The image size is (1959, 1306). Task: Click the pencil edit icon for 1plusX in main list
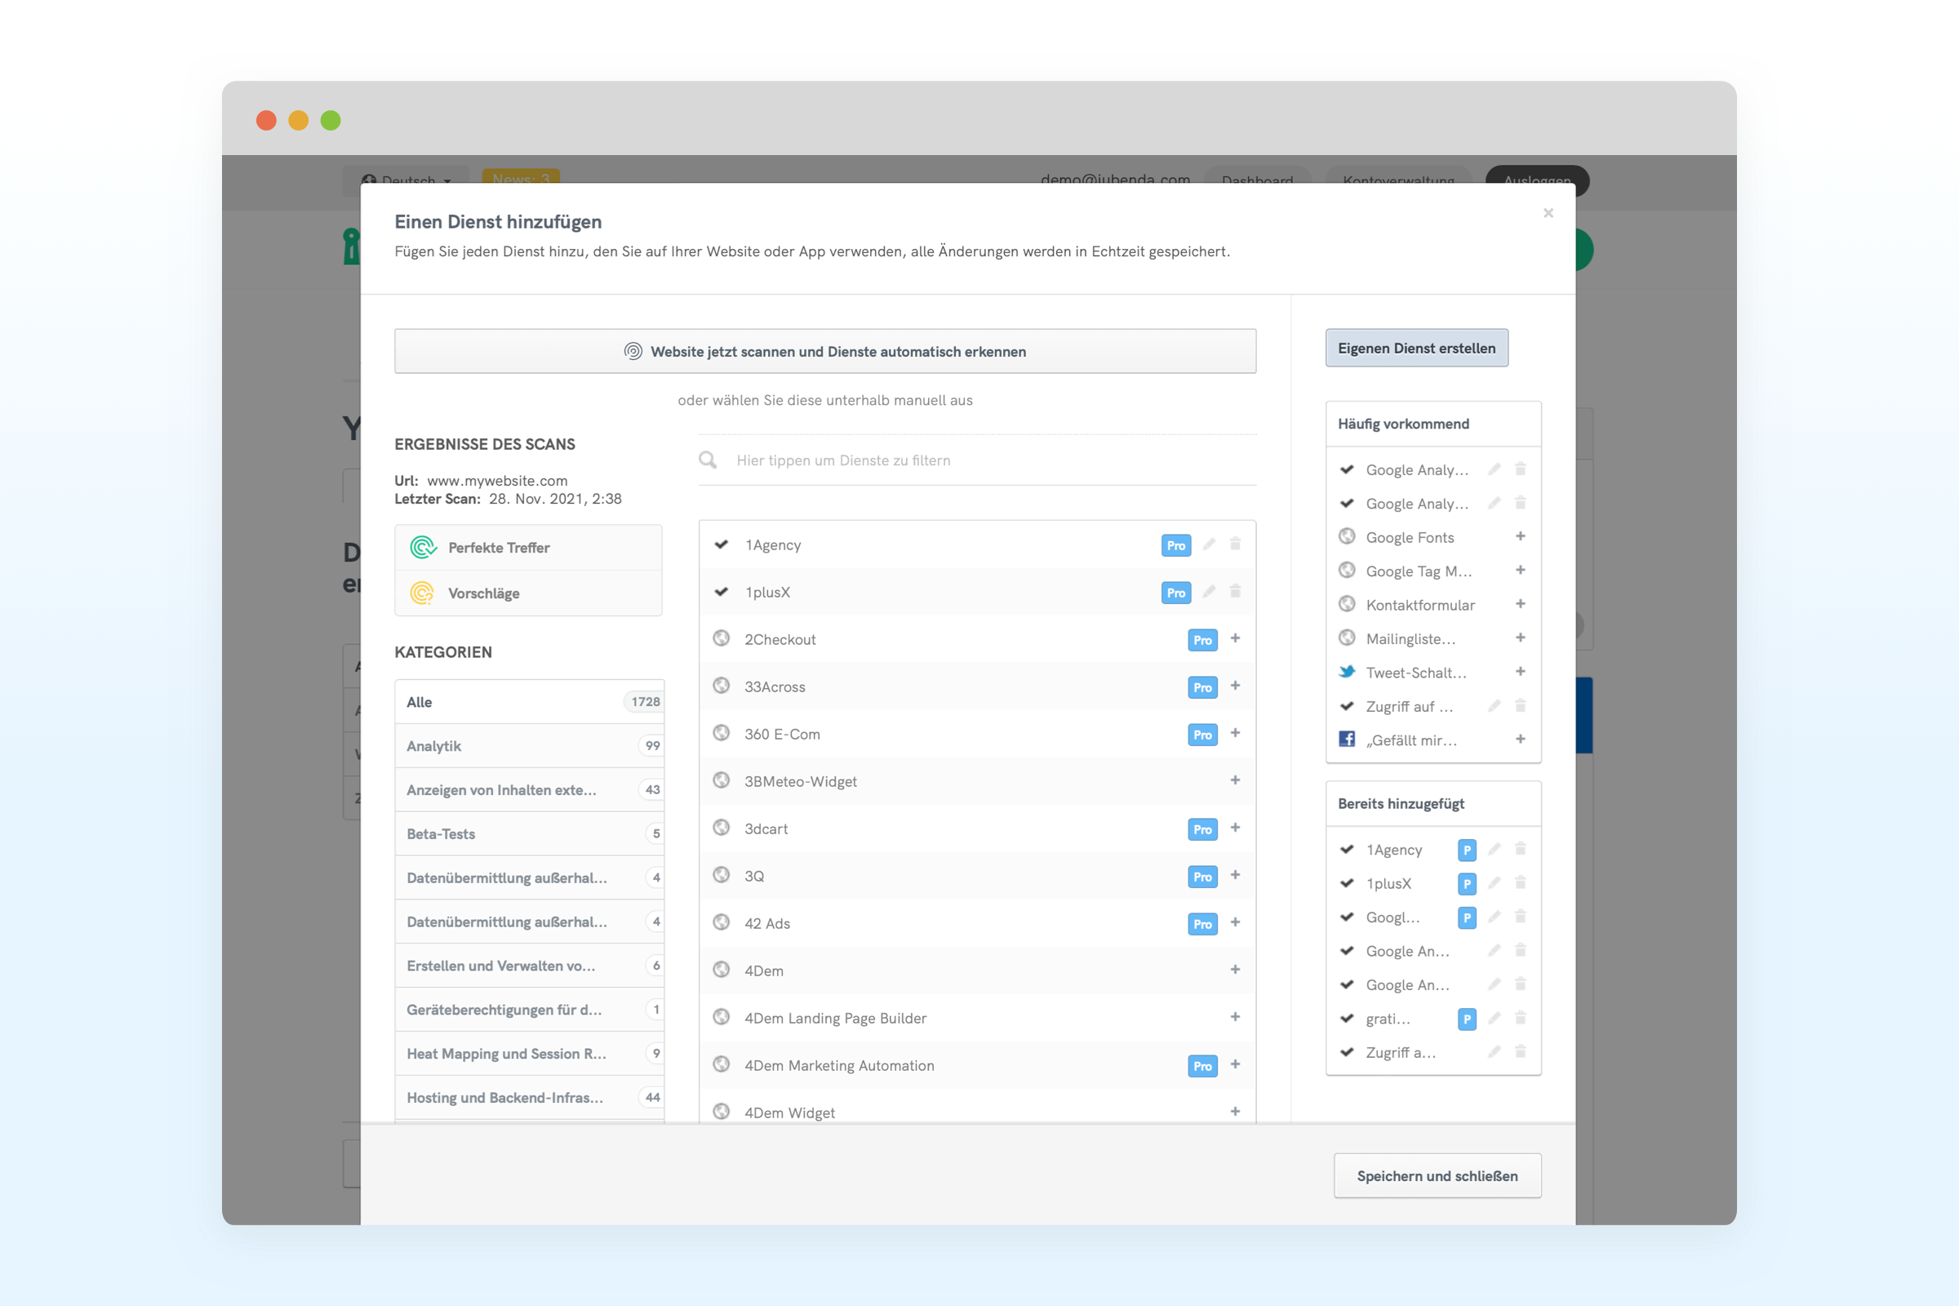coord(1209,591)
